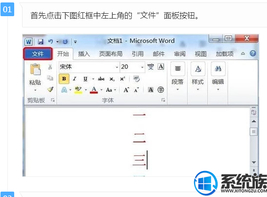Toggle subscript formatting
This screenshot has width=267, height=197.
112,79
